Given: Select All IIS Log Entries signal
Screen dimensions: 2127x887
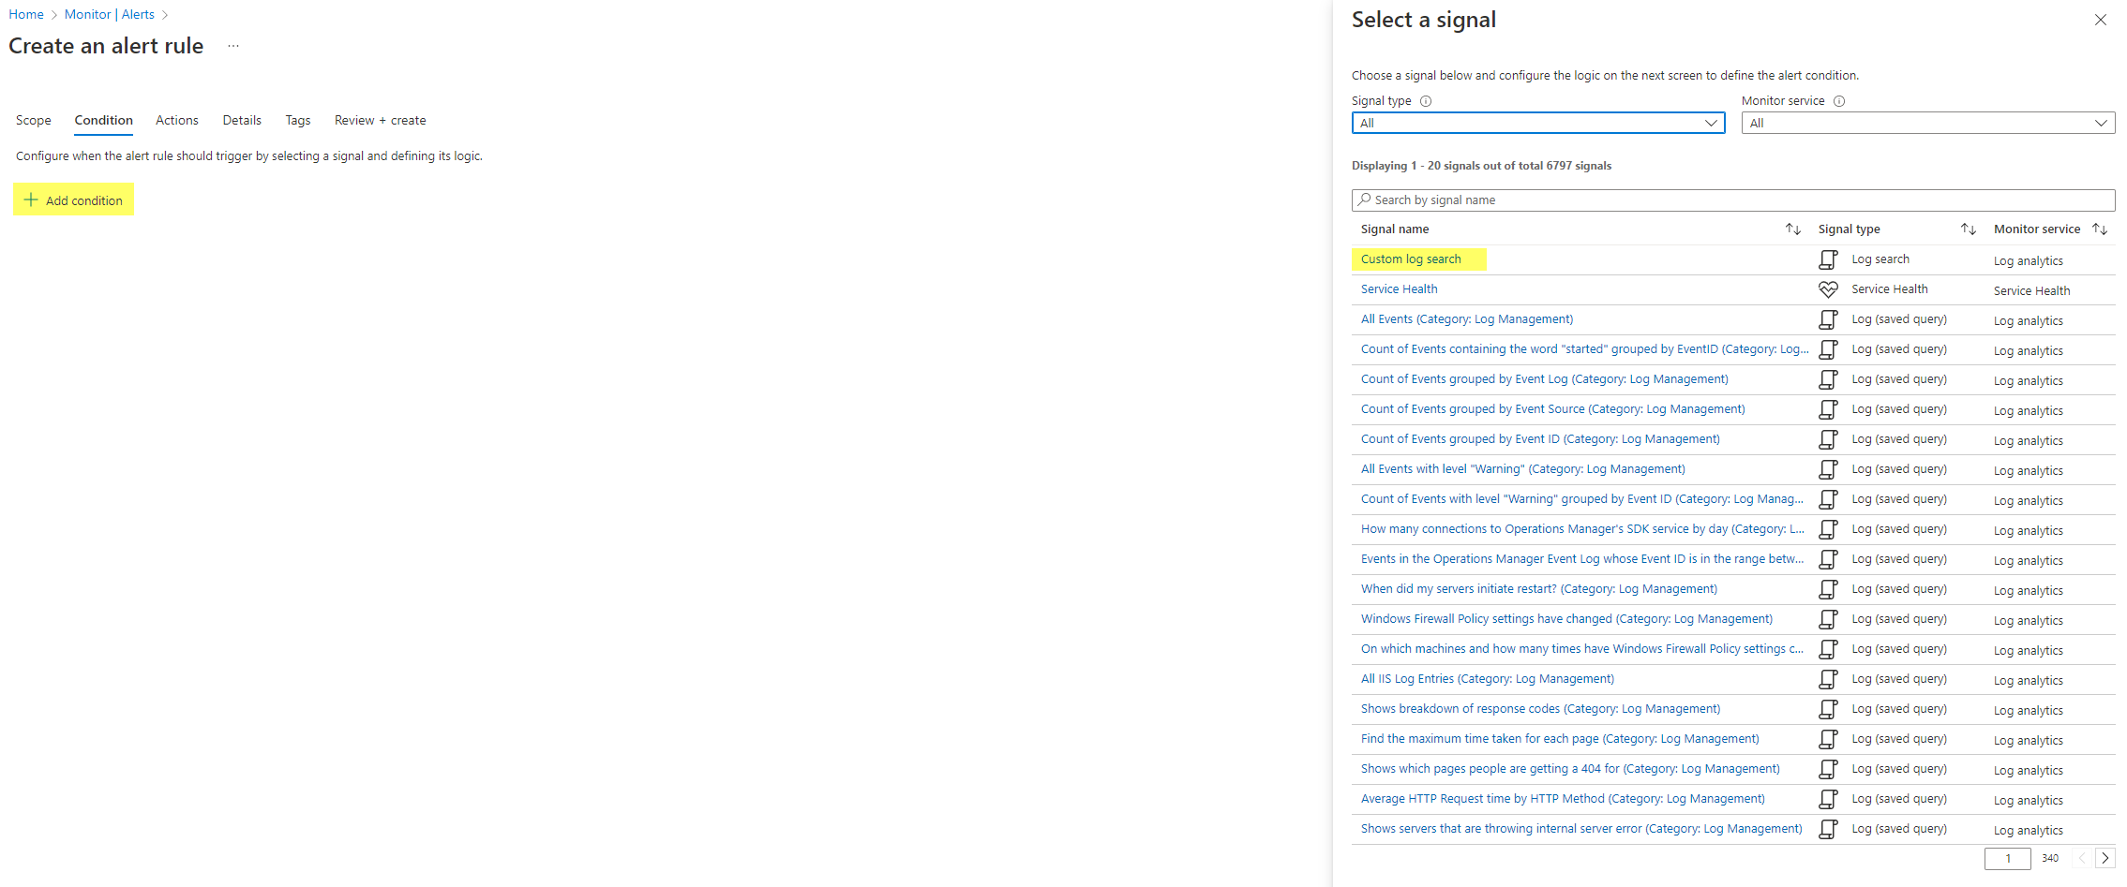Looking at the screenshot, I should tap(1488, 679).
